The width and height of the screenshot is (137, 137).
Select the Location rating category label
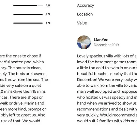coord(85,14)
